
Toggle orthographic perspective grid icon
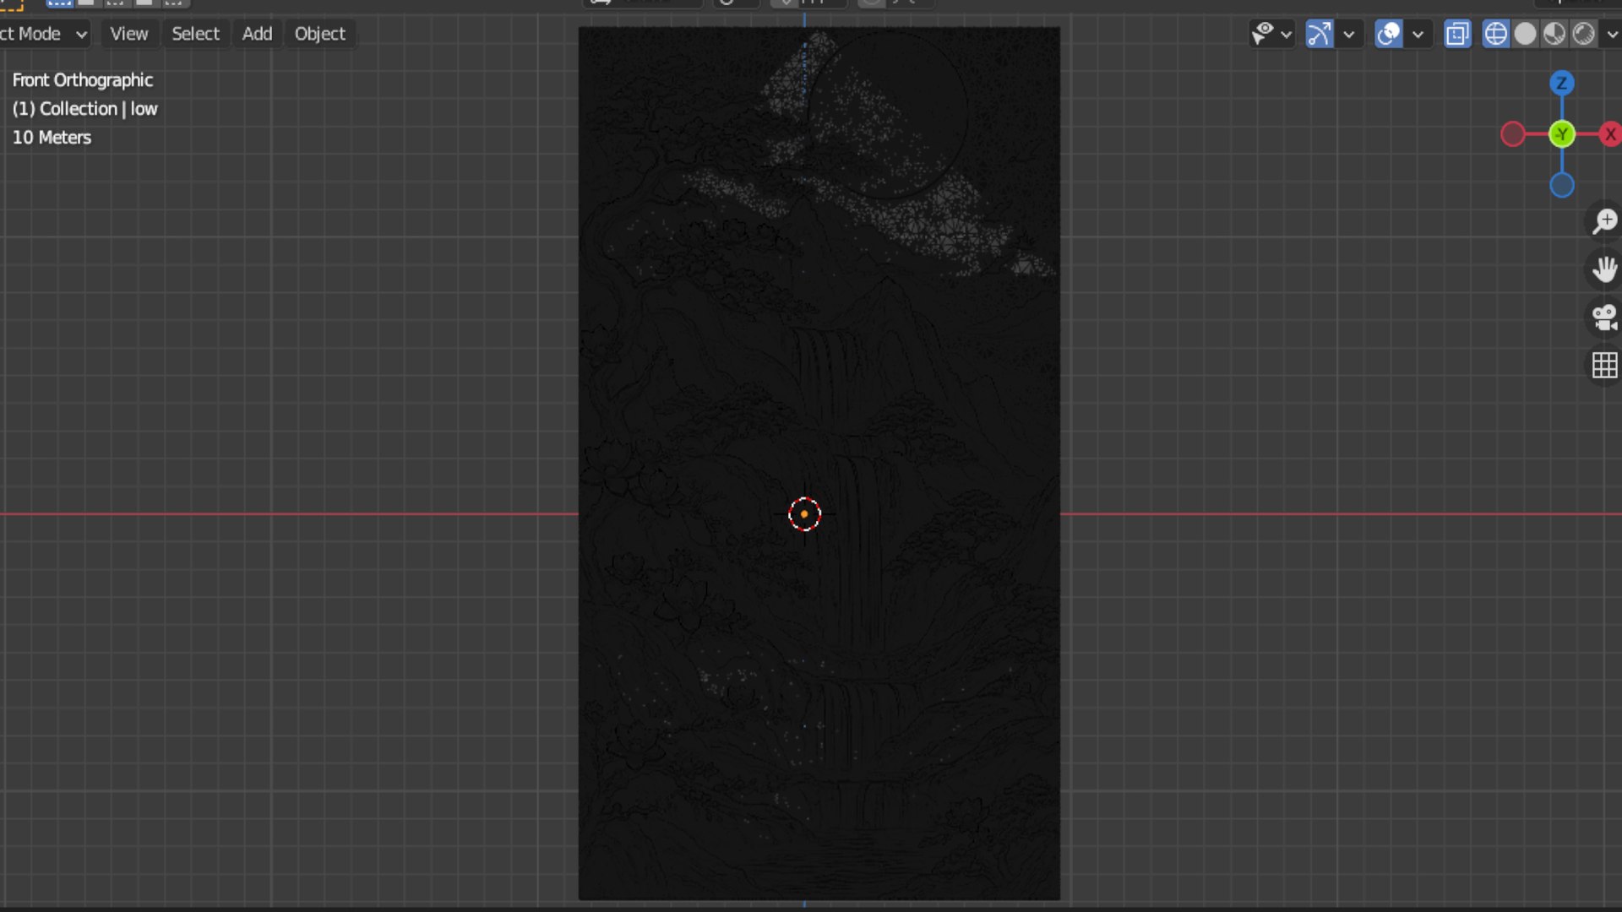pos(1604,366)
